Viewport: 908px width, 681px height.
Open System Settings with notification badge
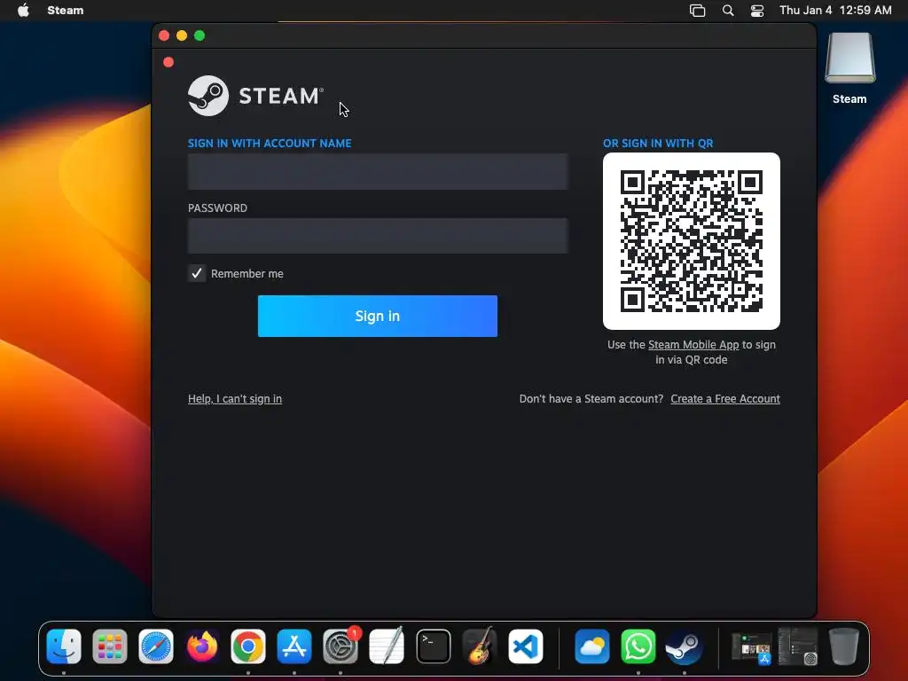(x=340, y=646)
